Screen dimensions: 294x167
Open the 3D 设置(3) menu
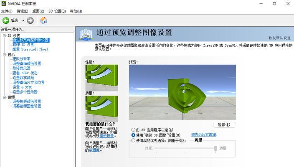click(57, 11)
